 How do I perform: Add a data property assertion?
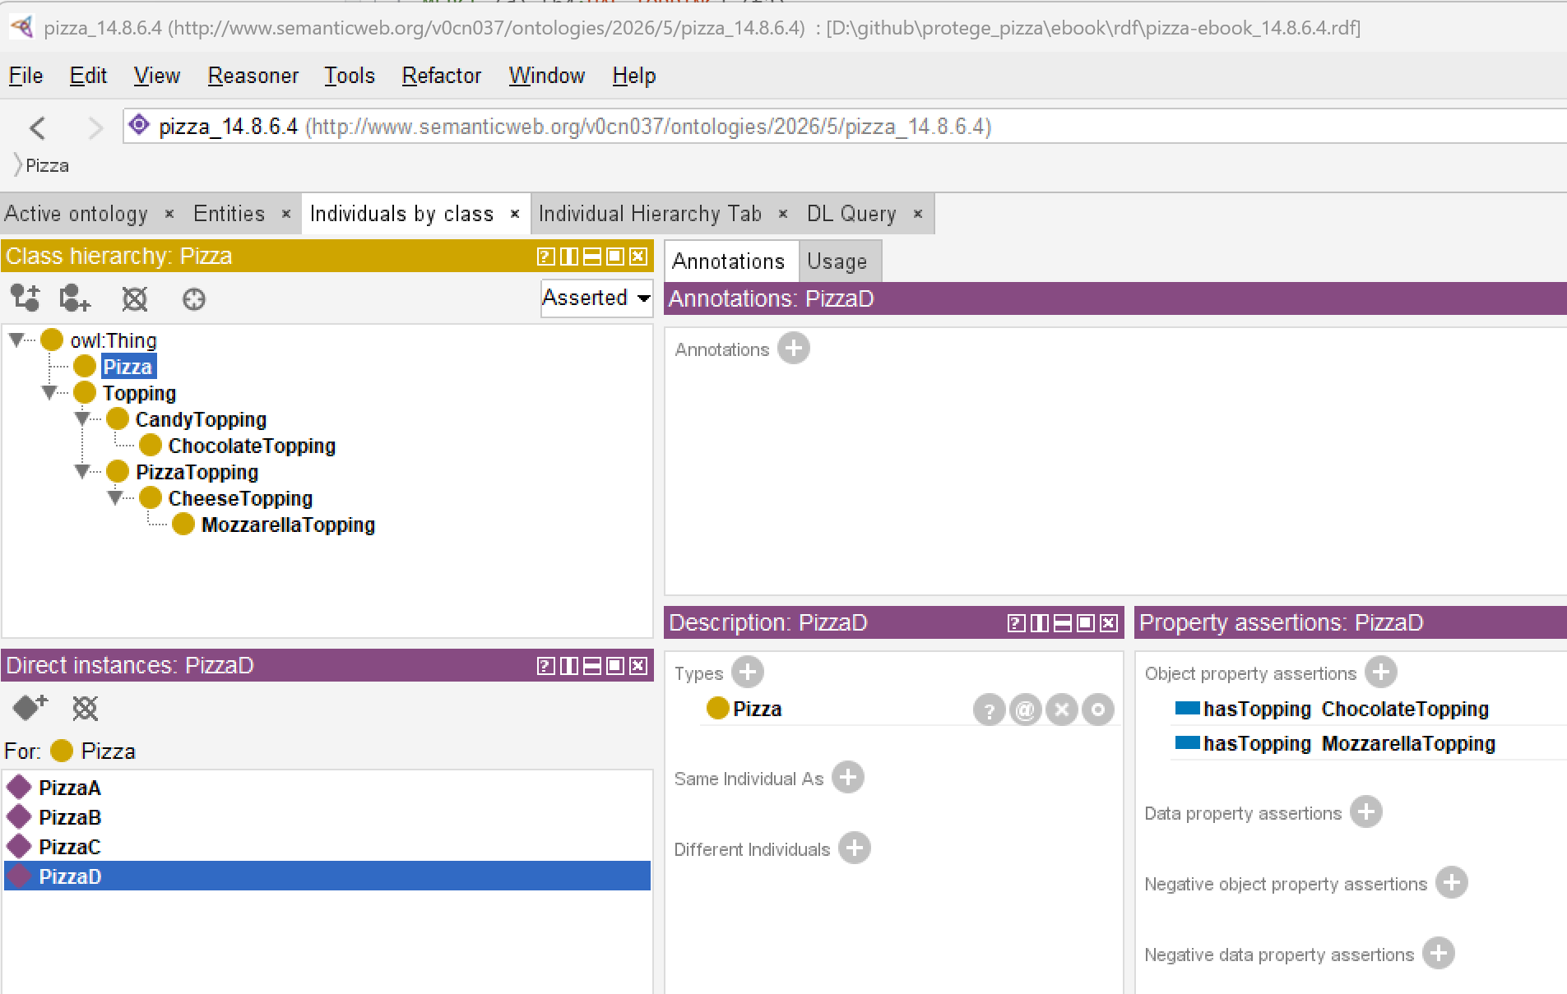[1366, 812]
